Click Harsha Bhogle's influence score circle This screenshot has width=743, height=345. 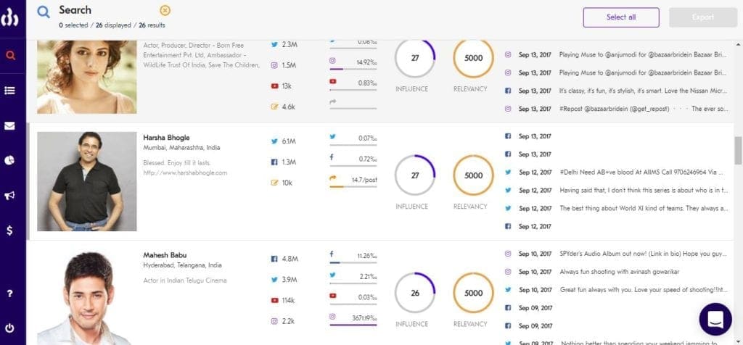[x=415, y=175]
